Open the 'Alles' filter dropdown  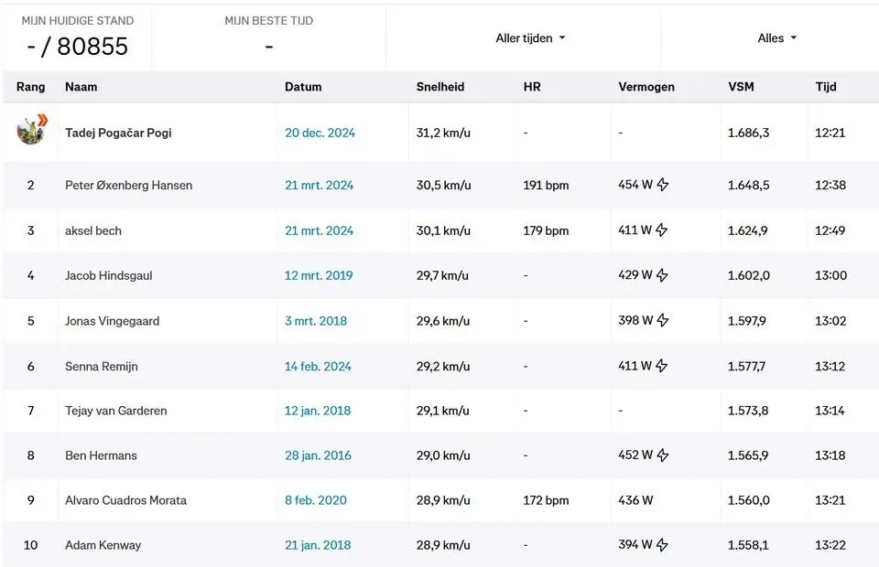(777, 38)
